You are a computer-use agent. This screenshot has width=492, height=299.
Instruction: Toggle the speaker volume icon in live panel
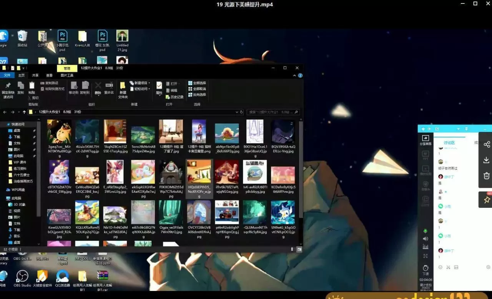pos(425,239)
